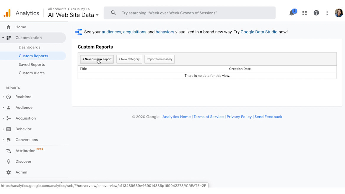Click the Data Studio banner icon
Image resolution: width=345 pixels, height=194 pixels.
(78, 32)
